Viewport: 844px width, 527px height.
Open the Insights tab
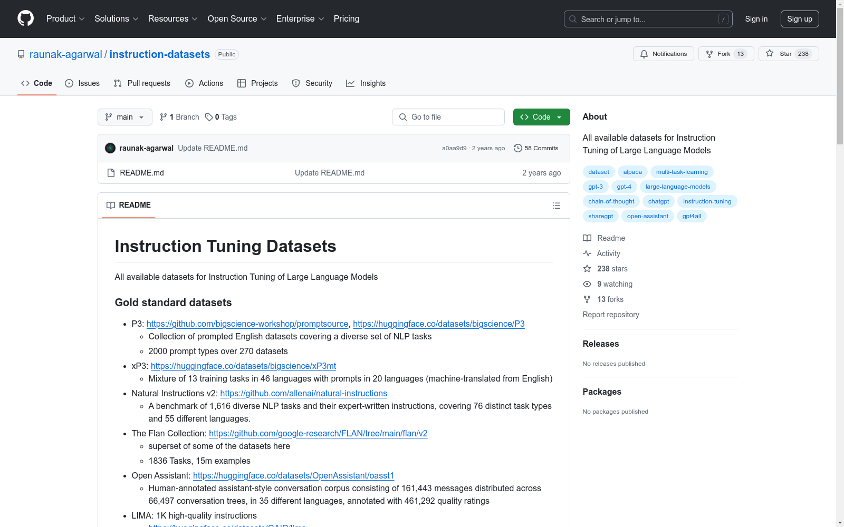[366, 83]
